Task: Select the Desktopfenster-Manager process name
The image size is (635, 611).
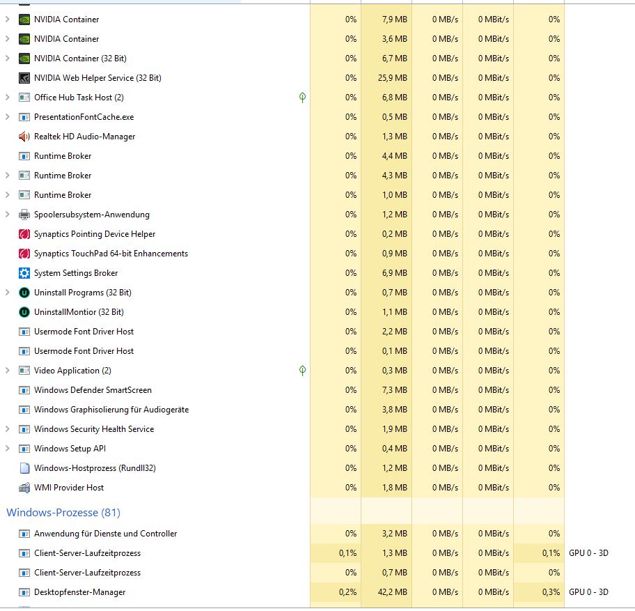Action: pyautogui.click(x=80, y=592)
